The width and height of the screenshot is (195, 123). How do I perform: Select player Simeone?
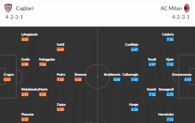click(81, 74)
